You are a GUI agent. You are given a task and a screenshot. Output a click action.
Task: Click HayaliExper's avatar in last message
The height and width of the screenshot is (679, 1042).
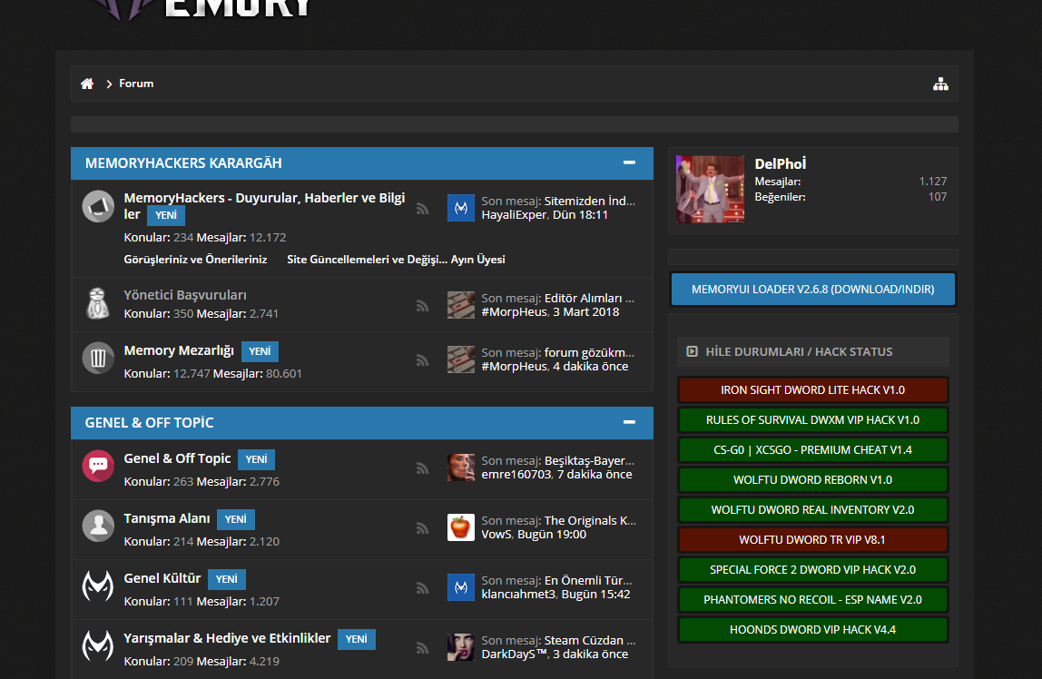click(x=460, y=208)
